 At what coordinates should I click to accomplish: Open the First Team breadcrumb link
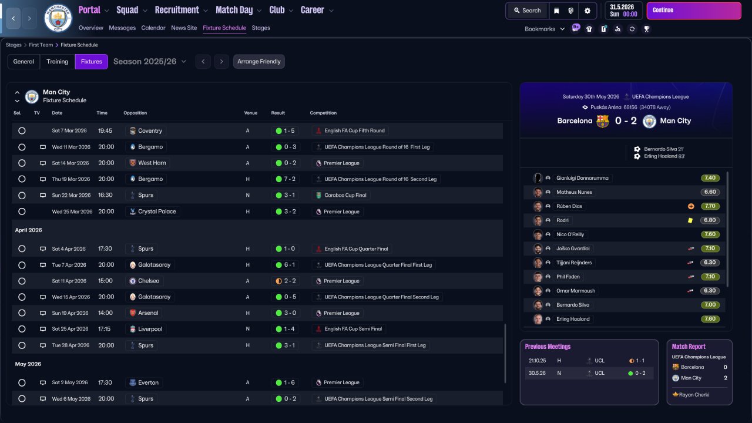click(x=41, y=45)
